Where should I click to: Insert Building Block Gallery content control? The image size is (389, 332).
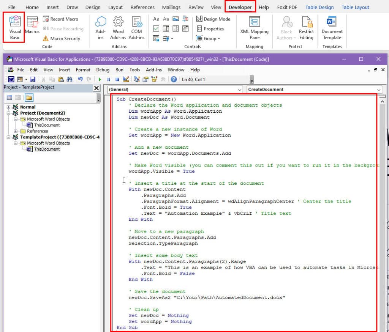185,19
